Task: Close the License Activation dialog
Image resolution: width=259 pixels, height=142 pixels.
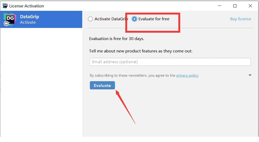Action: 250,6
